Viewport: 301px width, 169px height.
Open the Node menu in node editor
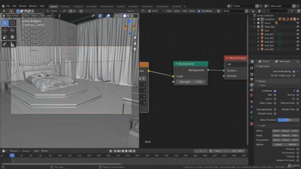coord(192,11)
